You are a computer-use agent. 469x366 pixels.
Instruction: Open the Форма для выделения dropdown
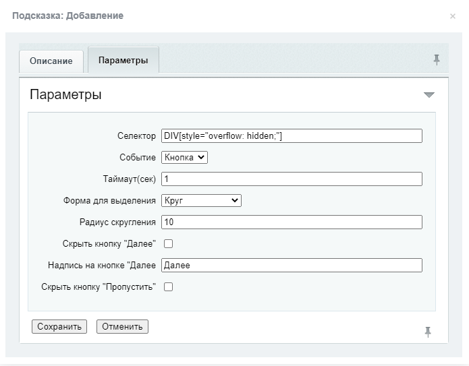(x=201, y=200)
